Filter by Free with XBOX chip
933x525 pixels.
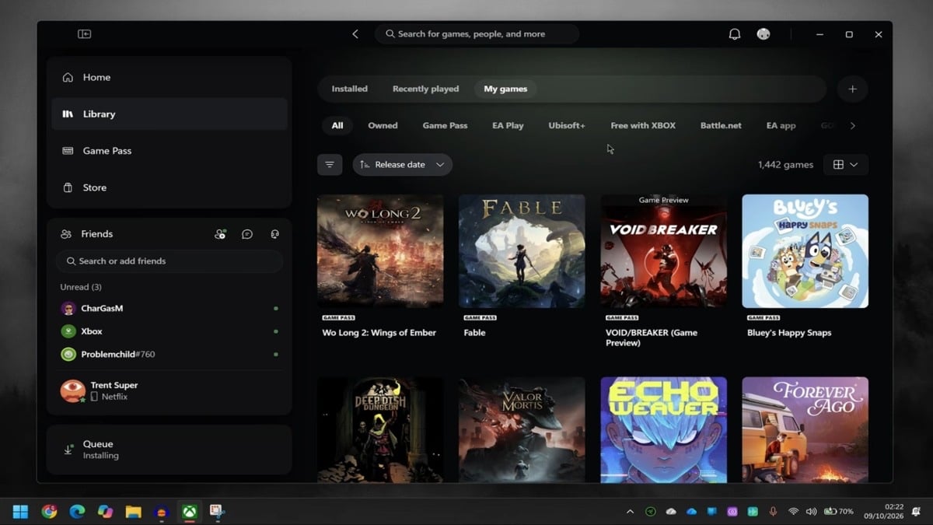[x=643, y=125]
